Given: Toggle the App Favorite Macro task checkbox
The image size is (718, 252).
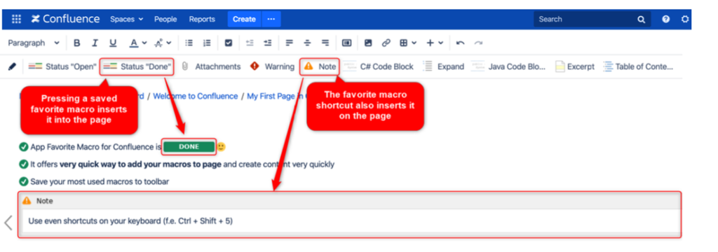Looking at the screenshot, I should [x=24, y=147].
